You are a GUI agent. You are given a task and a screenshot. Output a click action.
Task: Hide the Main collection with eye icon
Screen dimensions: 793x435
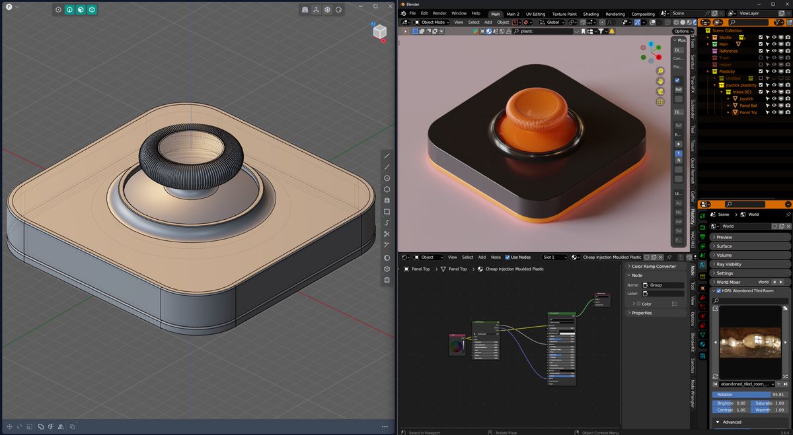(x=774, y=44)
